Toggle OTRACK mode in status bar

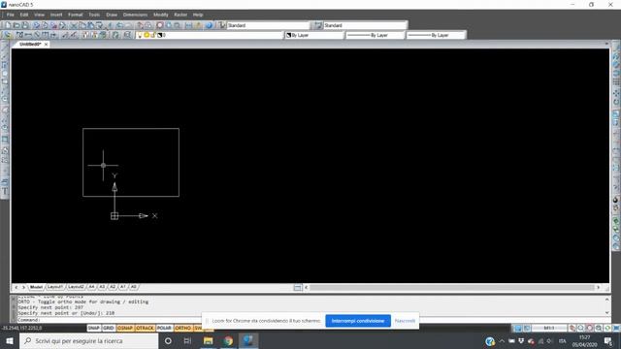pos(145,328)
